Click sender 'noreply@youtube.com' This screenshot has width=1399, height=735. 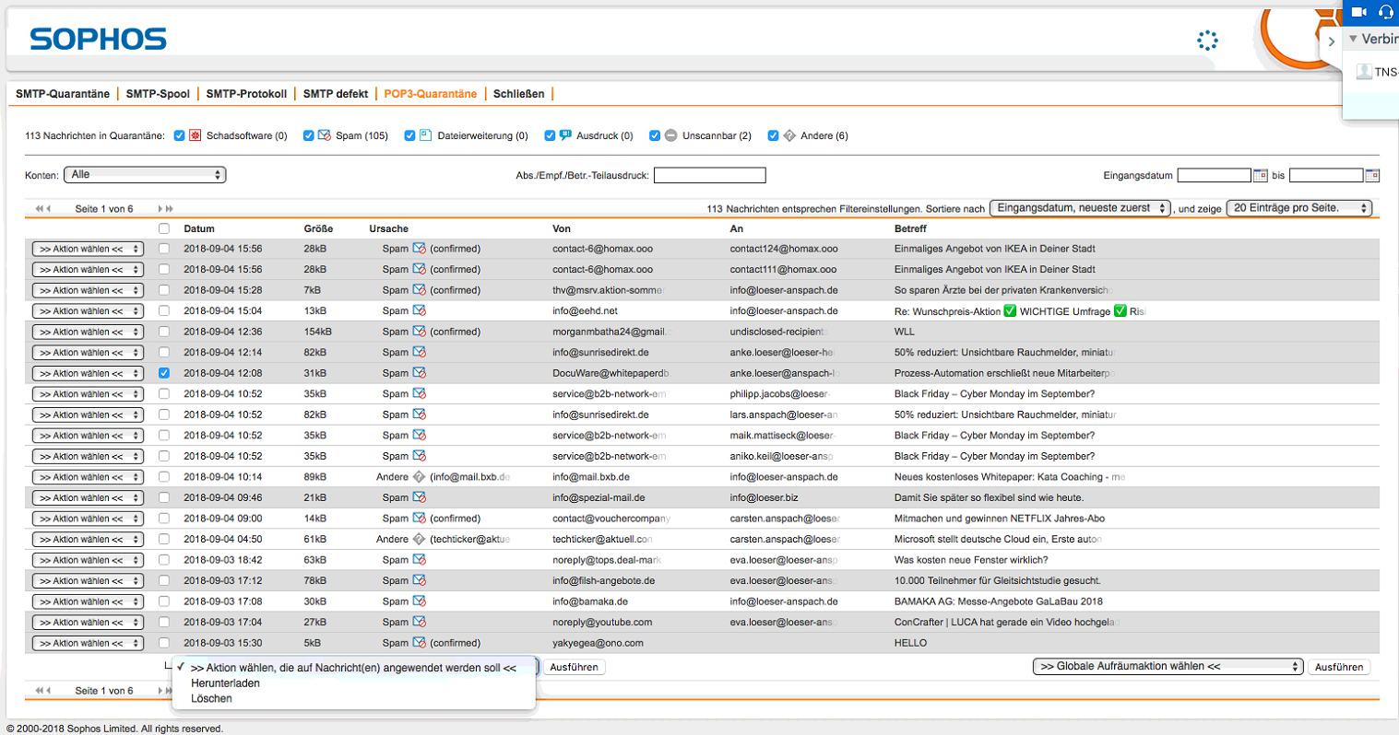point(602,622)
